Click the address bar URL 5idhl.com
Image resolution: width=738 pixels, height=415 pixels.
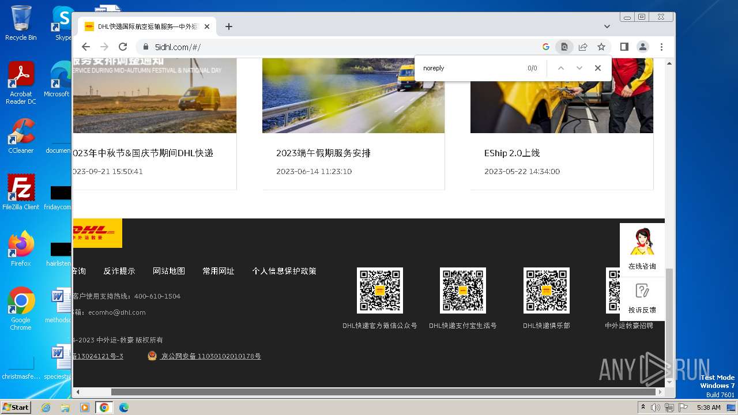click(x=178, y=47)
